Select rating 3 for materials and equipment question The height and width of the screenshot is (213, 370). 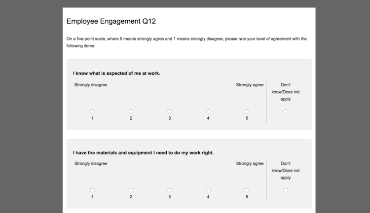169,190
